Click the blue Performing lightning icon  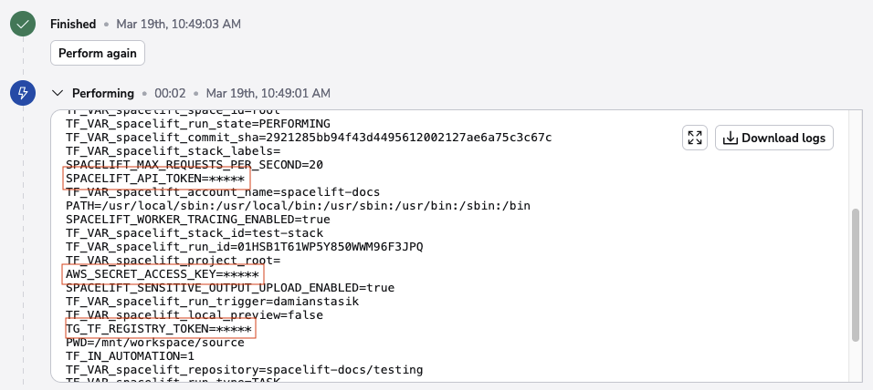[x=22, y=93]
